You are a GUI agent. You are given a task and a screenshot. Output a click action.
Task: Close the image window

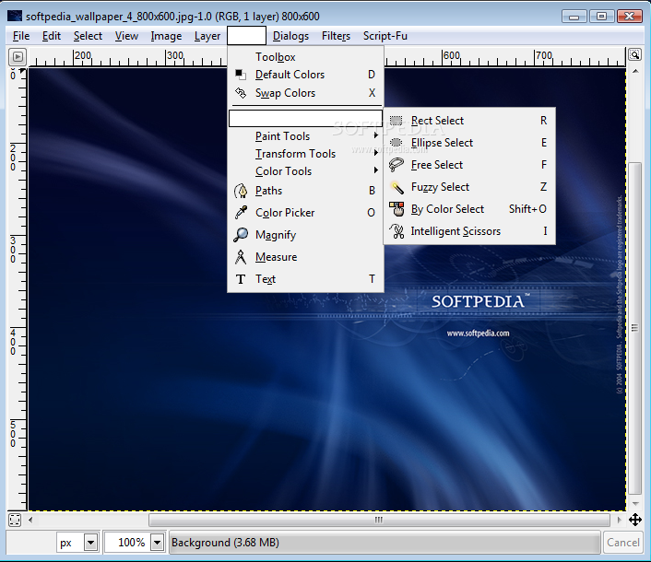(630, 17)
